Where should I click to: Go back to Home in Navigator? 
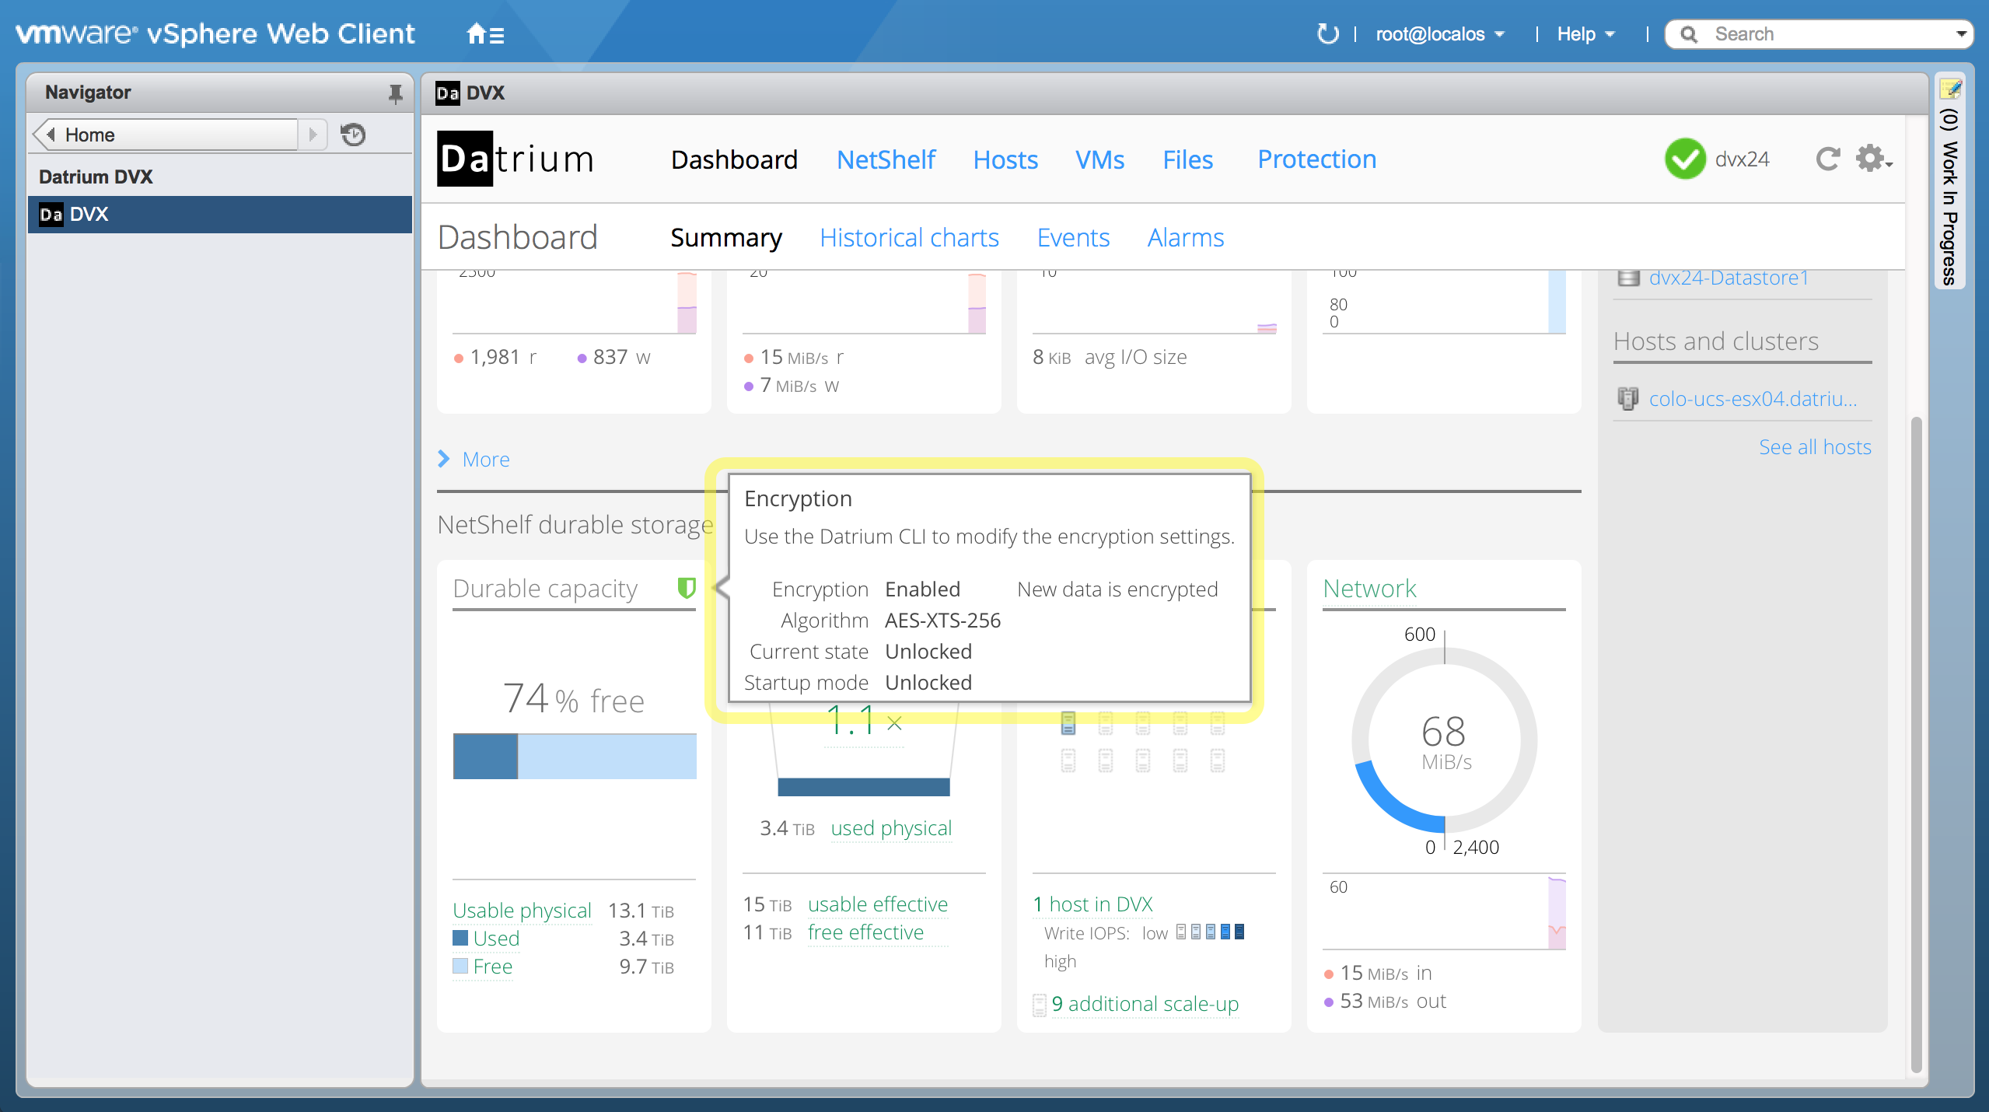(x=167, y=135)
